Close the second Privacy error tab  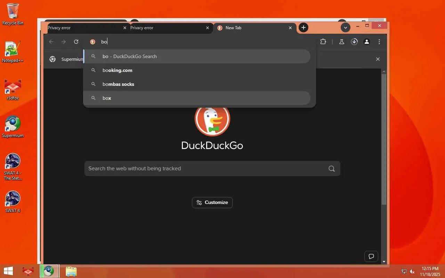point(208,28)
